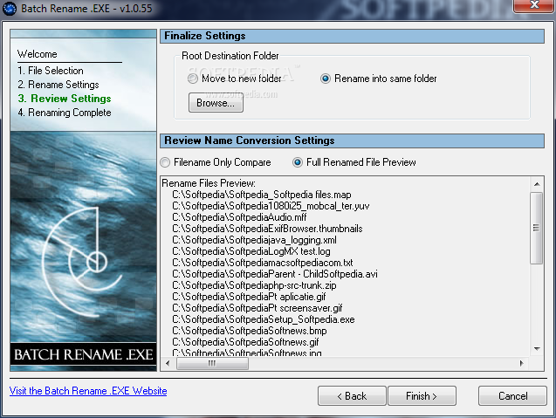556x418 pixels.
Task: Go back with the Back button
Action: 352,395
